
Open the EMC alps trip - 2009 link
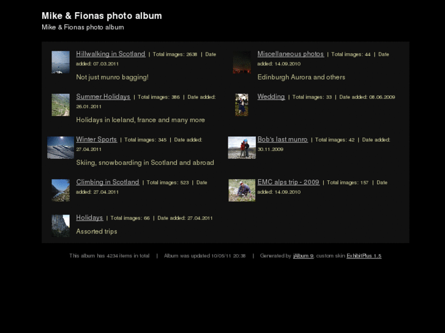click(288, 182)
